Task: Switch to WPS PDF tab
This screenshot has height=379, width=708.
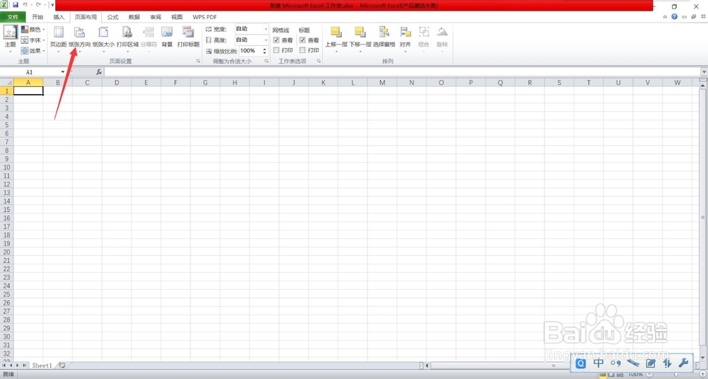Action: [x=205, y=17]
